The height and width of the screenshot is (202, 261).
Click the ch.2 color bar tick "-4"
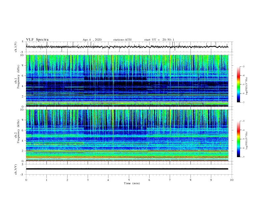click(x=243, y=130)
